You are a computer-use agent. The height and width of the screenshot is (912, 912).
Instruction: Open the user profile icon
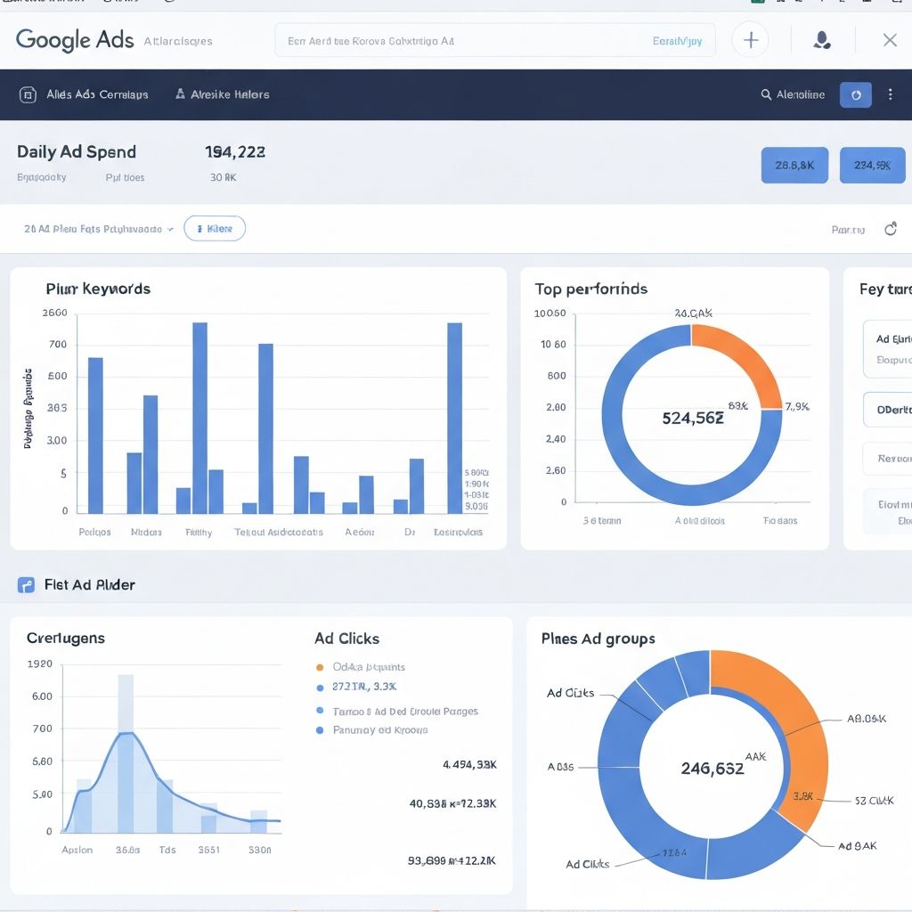[x=822, y=40]
